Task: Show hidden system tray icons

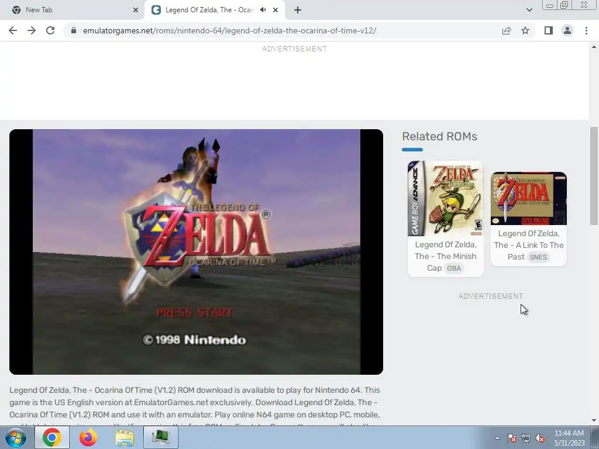Action: point(497,438)
